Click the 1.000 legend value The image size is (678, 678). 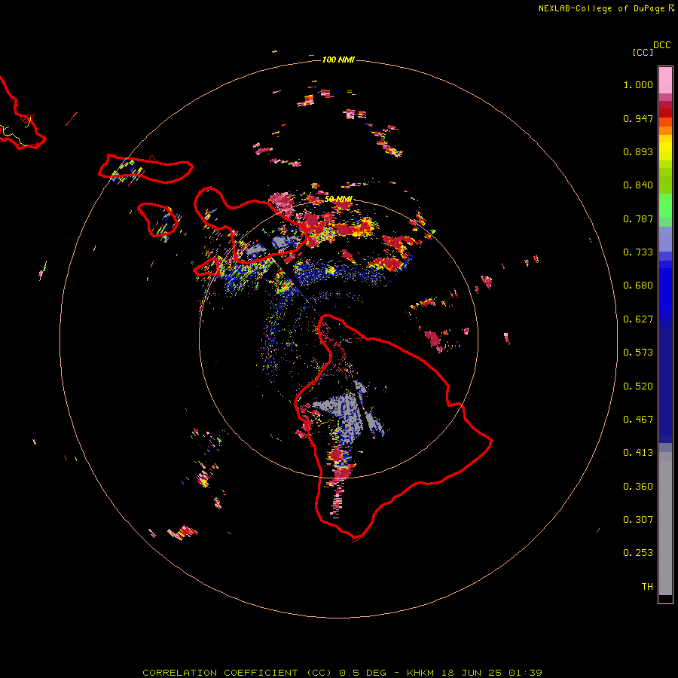coord(638,84)
